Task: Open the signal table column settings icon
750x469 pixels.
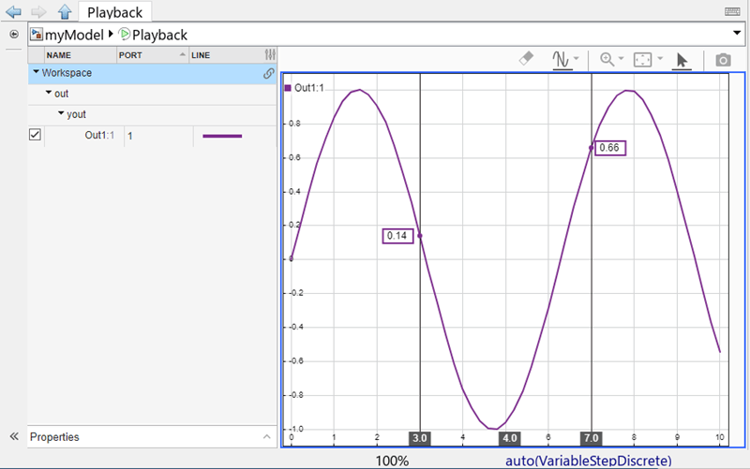Action: (x=270, y=55)
